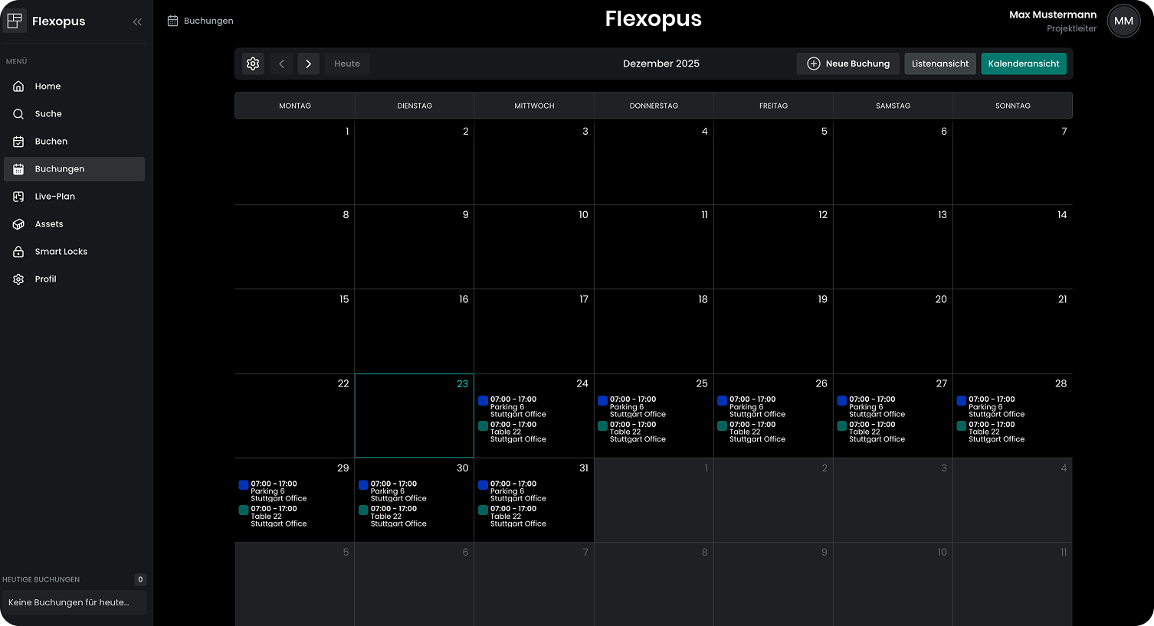Viewport: 1154px width, 626px height.
Task: Go to Profil settings
Action: click(45, 279)
